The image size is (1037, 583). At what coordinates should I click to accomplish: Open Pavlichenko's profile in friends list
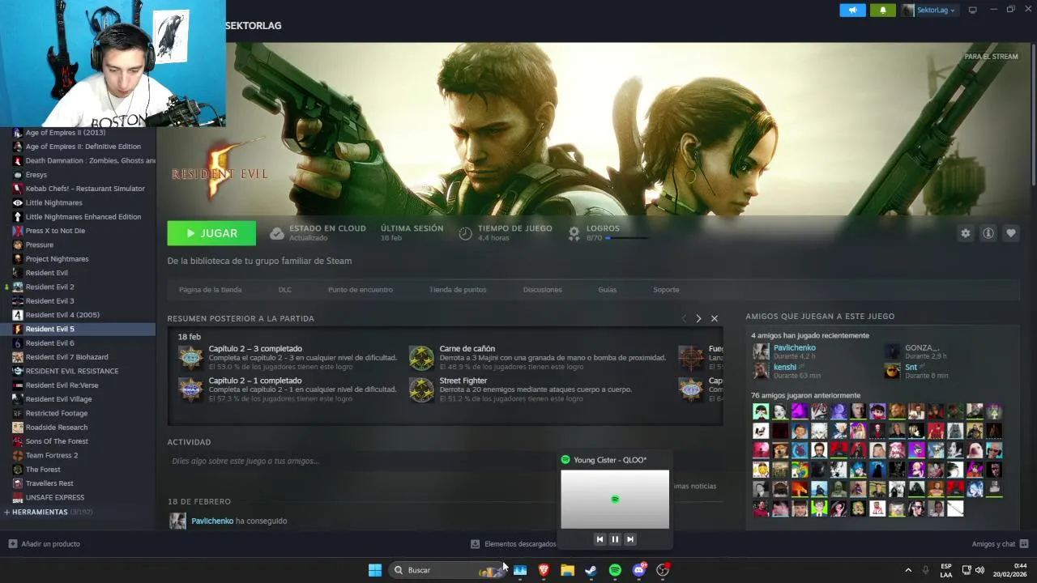coord(794,347)
